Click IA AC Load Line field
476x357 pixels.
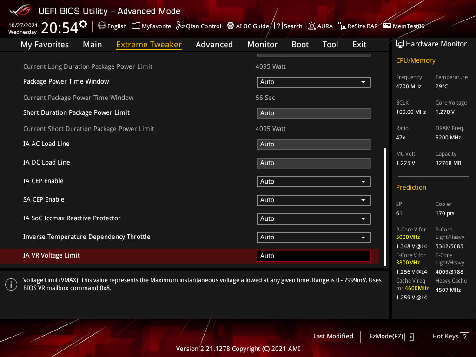pyautogui.click(x=314, y=145)
